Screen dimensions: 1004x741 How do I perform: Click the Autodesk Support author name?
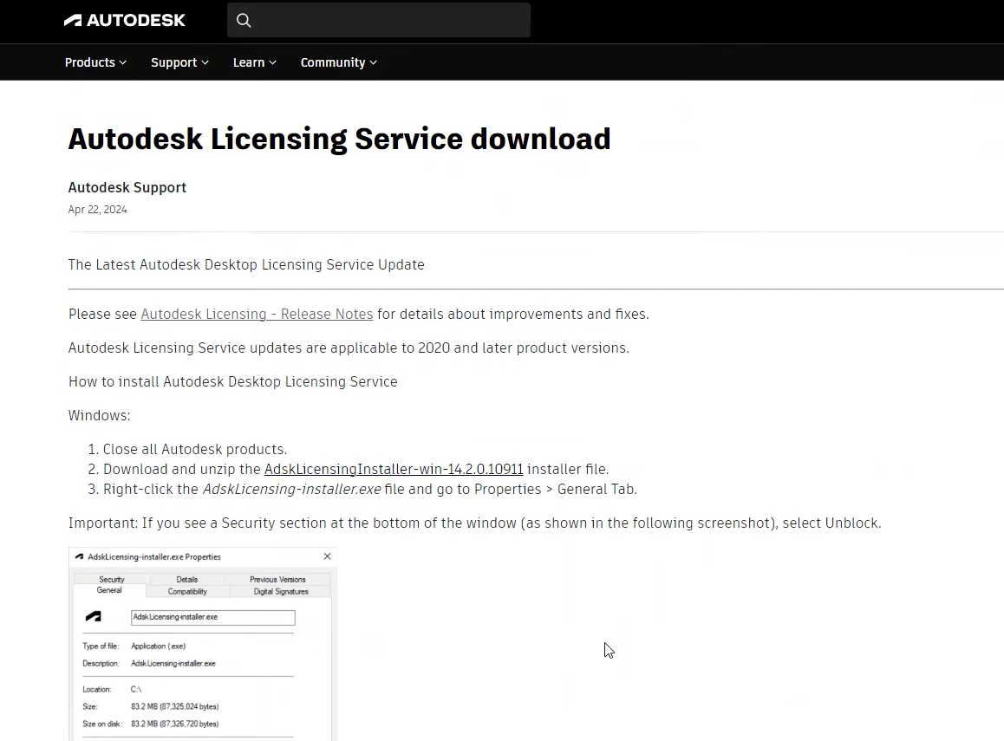127,187
